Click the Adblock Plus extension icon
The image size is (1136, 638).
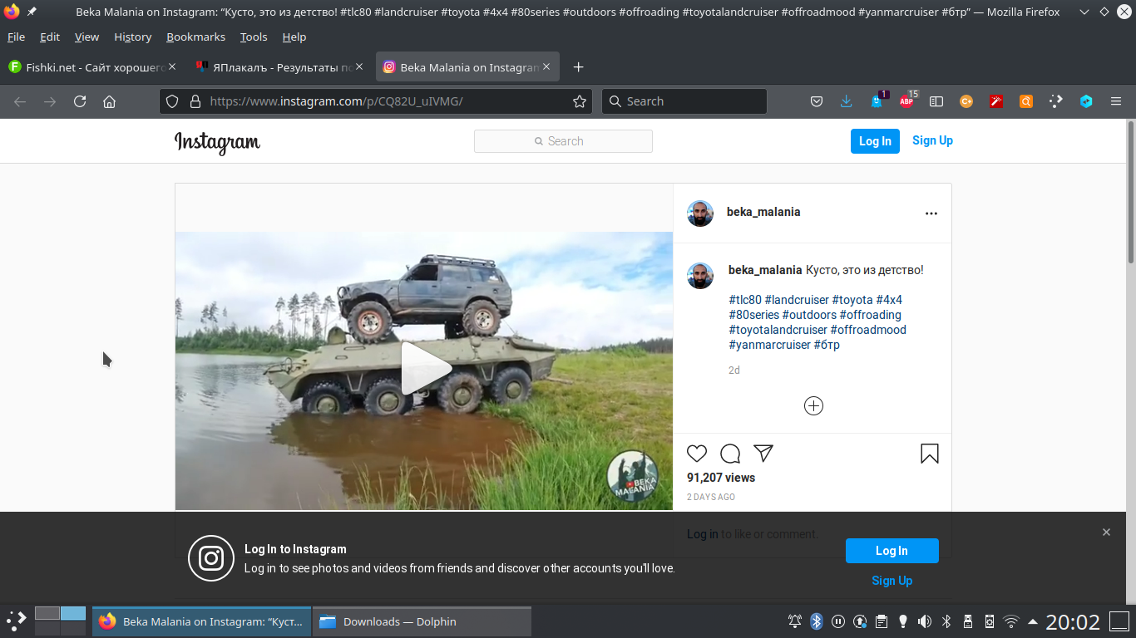906,101
